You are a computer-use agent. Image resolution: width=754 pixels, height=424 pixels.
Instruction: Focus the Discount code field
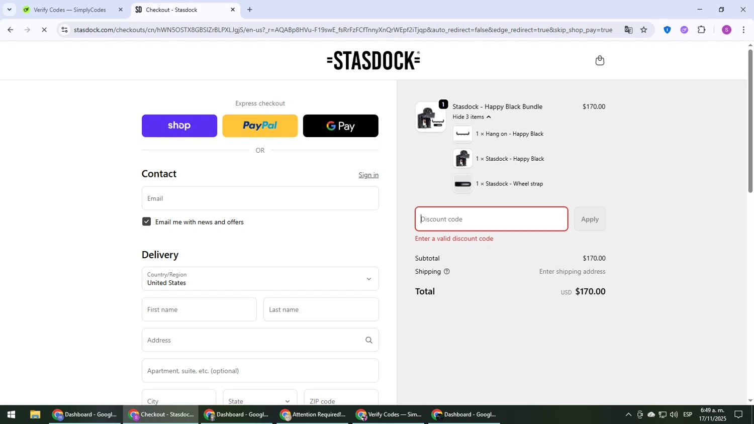(x=492, y=219)
